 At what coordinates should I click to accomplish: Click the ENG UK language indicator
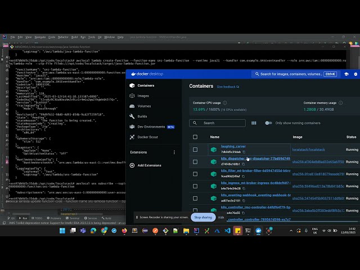click(x=315, y=231)
